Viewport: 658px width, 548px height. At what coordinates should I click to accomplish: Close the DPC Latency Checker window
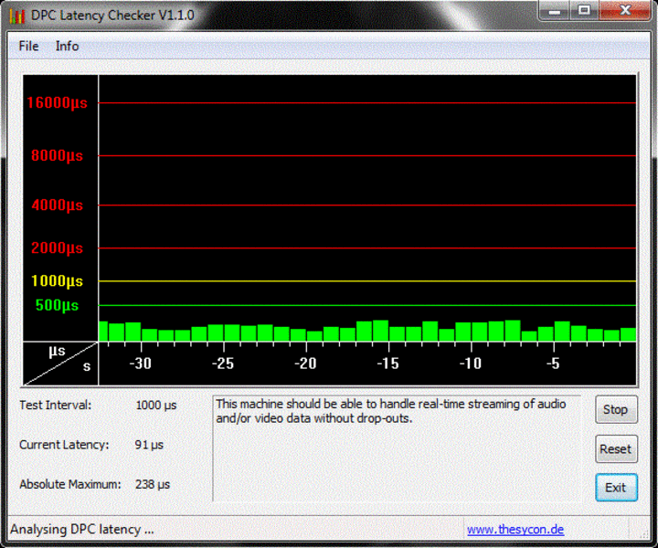pos(625,10)
